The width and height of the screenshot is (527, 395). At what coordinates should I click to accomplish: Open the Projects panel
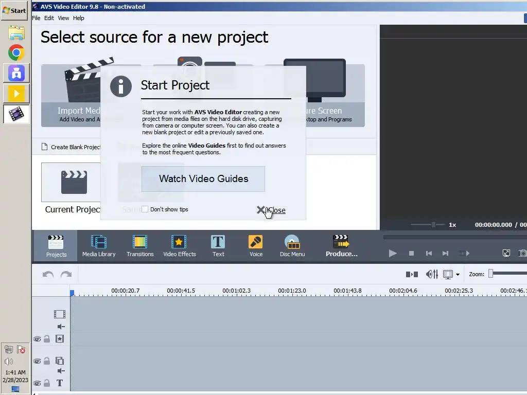(x=56, y=246)
